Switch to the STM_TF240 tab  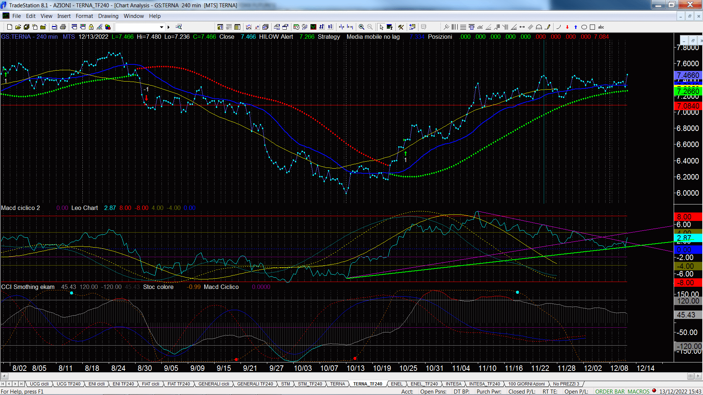pos(310,384)
